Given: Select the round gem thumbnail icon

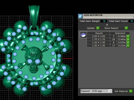Looking at the screenshot, I should (x=83, y=35).
